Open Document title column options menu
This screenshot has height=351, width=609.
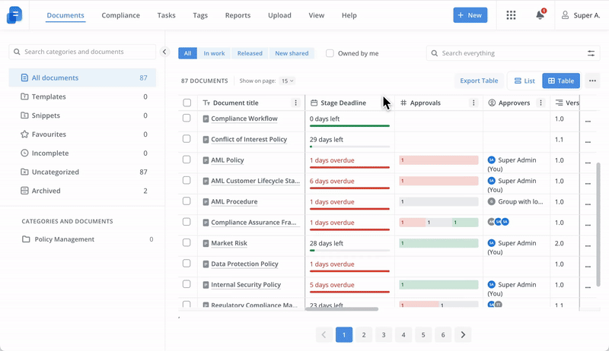[296, 103]
